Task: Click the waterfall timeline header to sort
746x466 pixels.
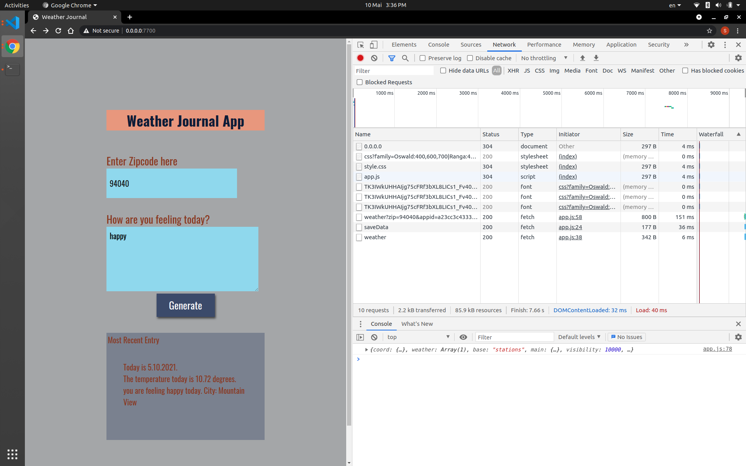Action: pos(711,134)
